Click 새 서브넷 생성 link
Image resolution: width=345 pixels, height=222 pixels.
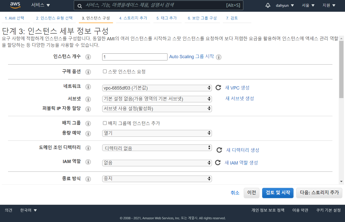pos(240,98)
